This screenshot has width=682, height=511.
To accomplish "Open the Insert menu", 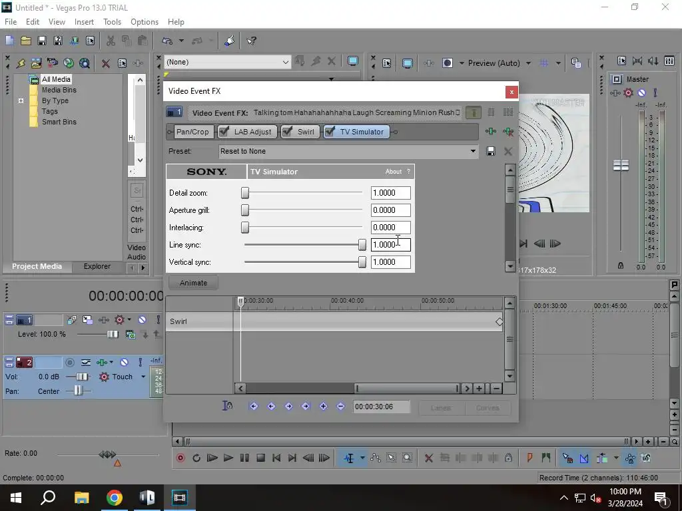I will click(x=84, y=22).
